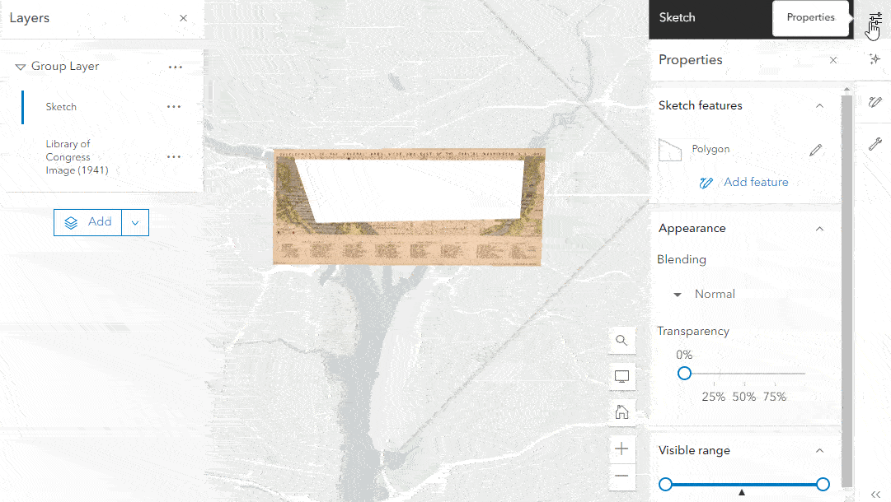The height and width of the screenshot is (502, 891).
Task: Collapse the Visible range section
Action: click(819, 451)
